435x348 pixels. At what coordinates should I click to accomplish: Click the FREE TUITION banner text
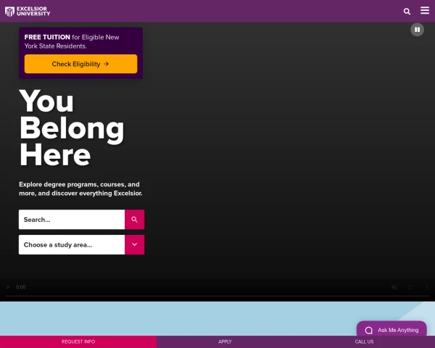72,41
